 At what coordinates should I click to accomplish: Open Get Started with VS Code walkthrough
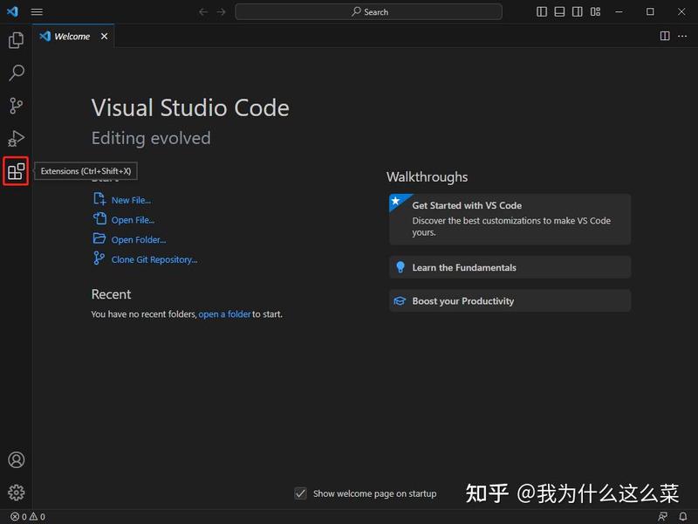click(510, 219)
